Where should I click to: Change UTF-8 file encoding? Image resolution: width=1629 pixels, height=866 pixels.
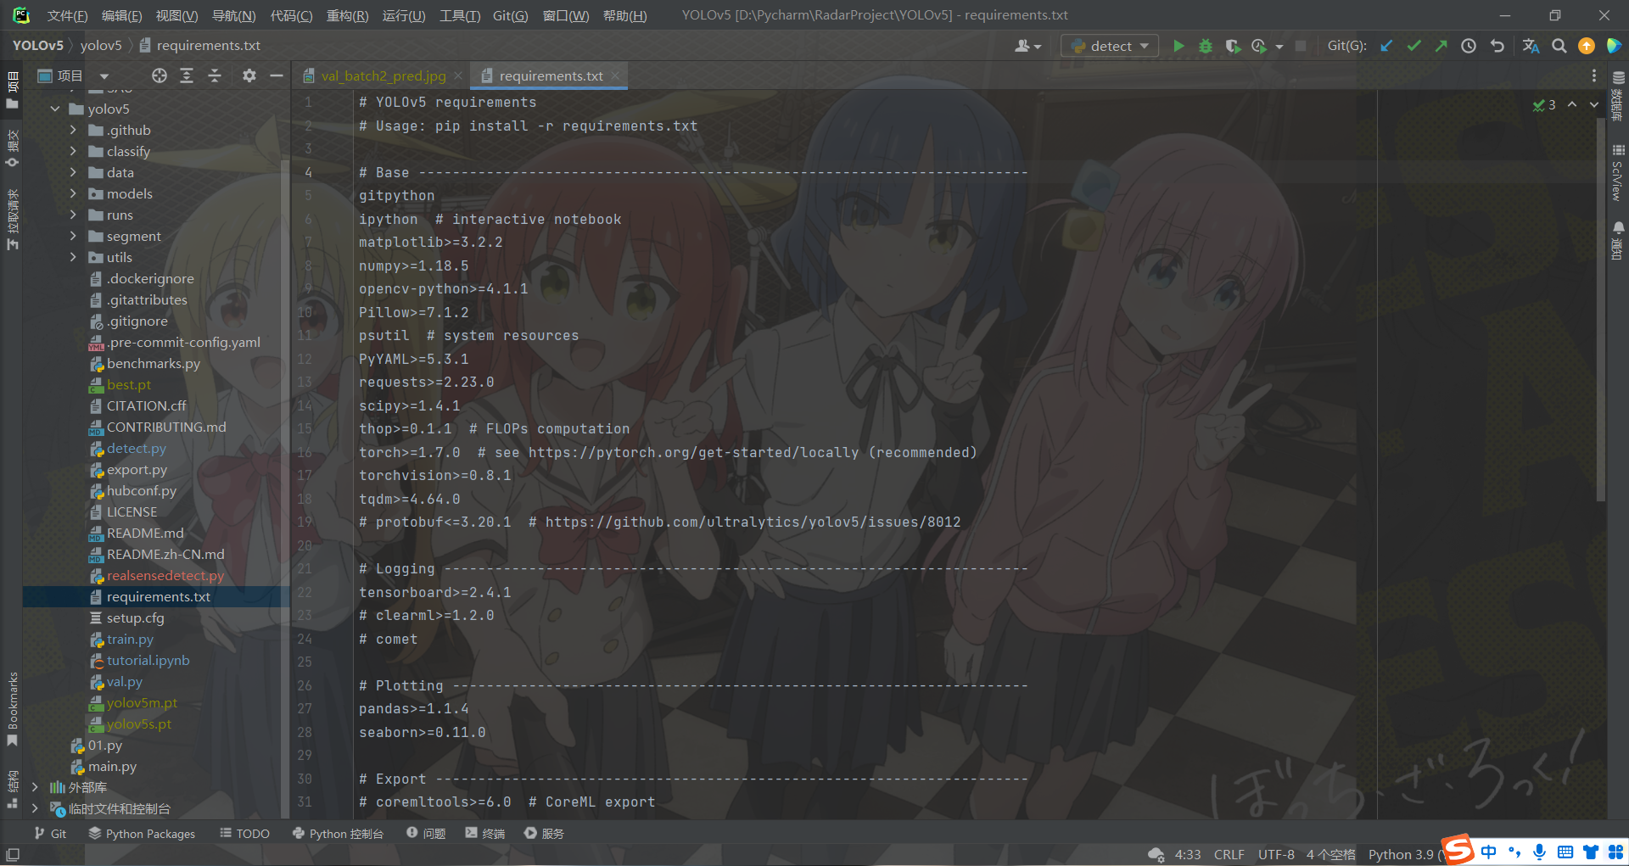[1276, 854]
